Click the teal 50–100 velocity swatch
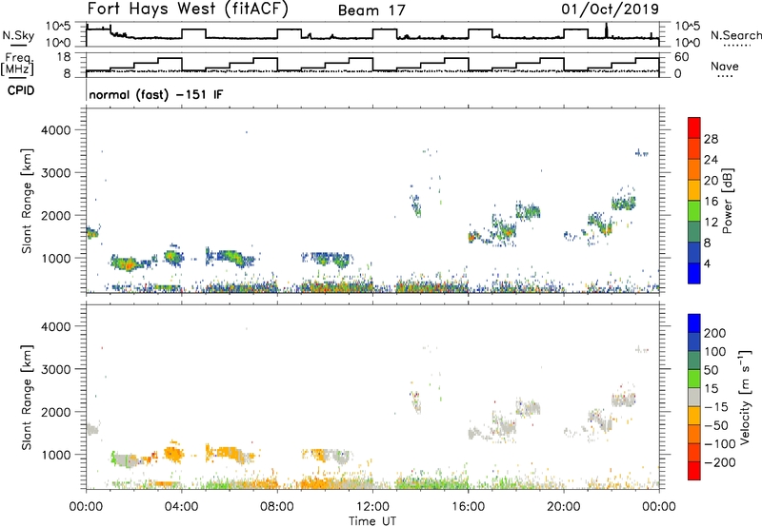Screen dimensions: 762x527 click(x=694, y=361)
